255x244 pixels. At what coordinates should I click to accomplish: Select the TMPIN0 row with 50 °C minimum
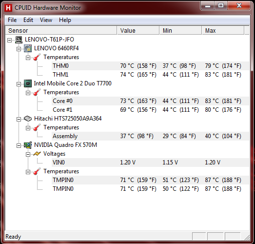[151, 189]
